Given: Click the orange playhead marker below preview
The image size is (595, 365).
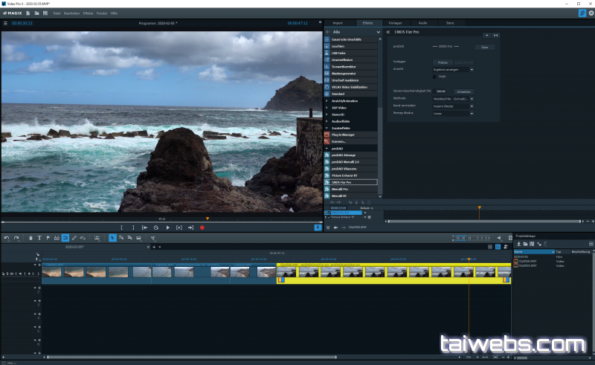Looking at the screenshot, I should (207, 219).
